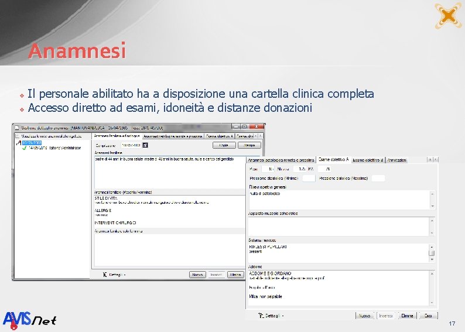Click the green checkmark icon beside 14/05/2010

(25, 148)
